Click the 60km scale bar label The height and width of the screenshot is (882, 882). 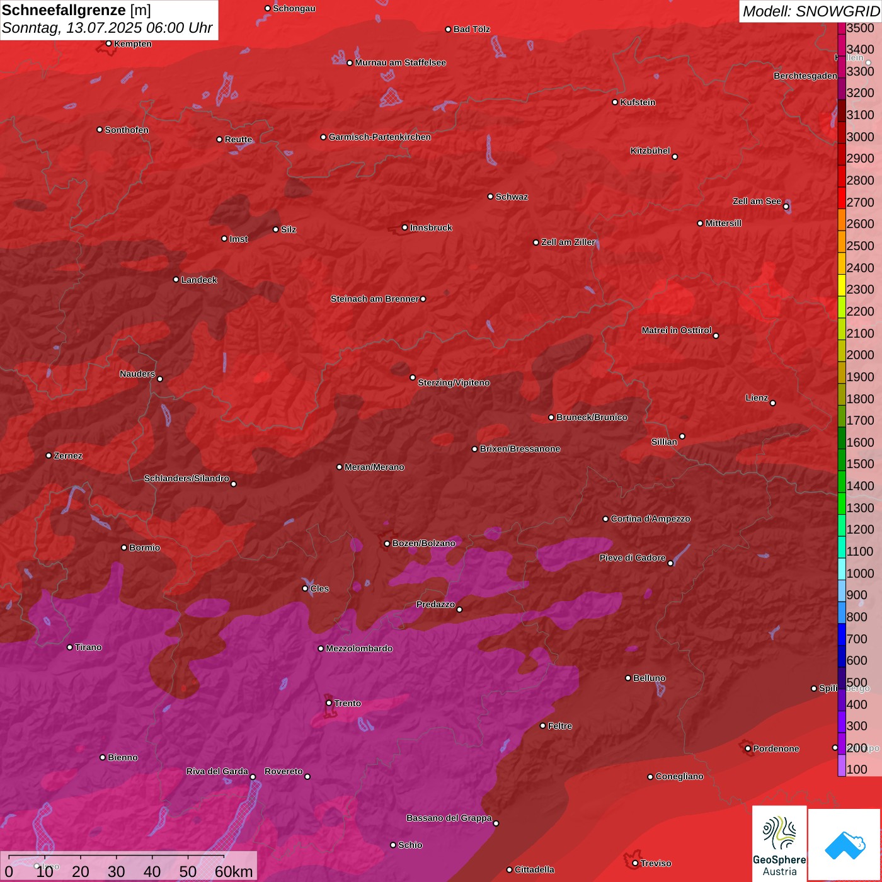click(x=234, y=872)
